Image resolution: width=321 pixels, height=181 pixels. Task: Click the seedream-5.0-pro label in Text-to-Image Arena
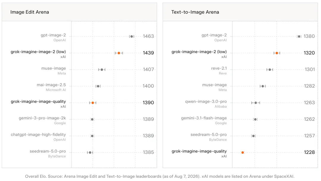209,135
